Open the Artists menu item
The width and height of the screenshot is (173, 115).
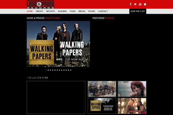(50, 11)
